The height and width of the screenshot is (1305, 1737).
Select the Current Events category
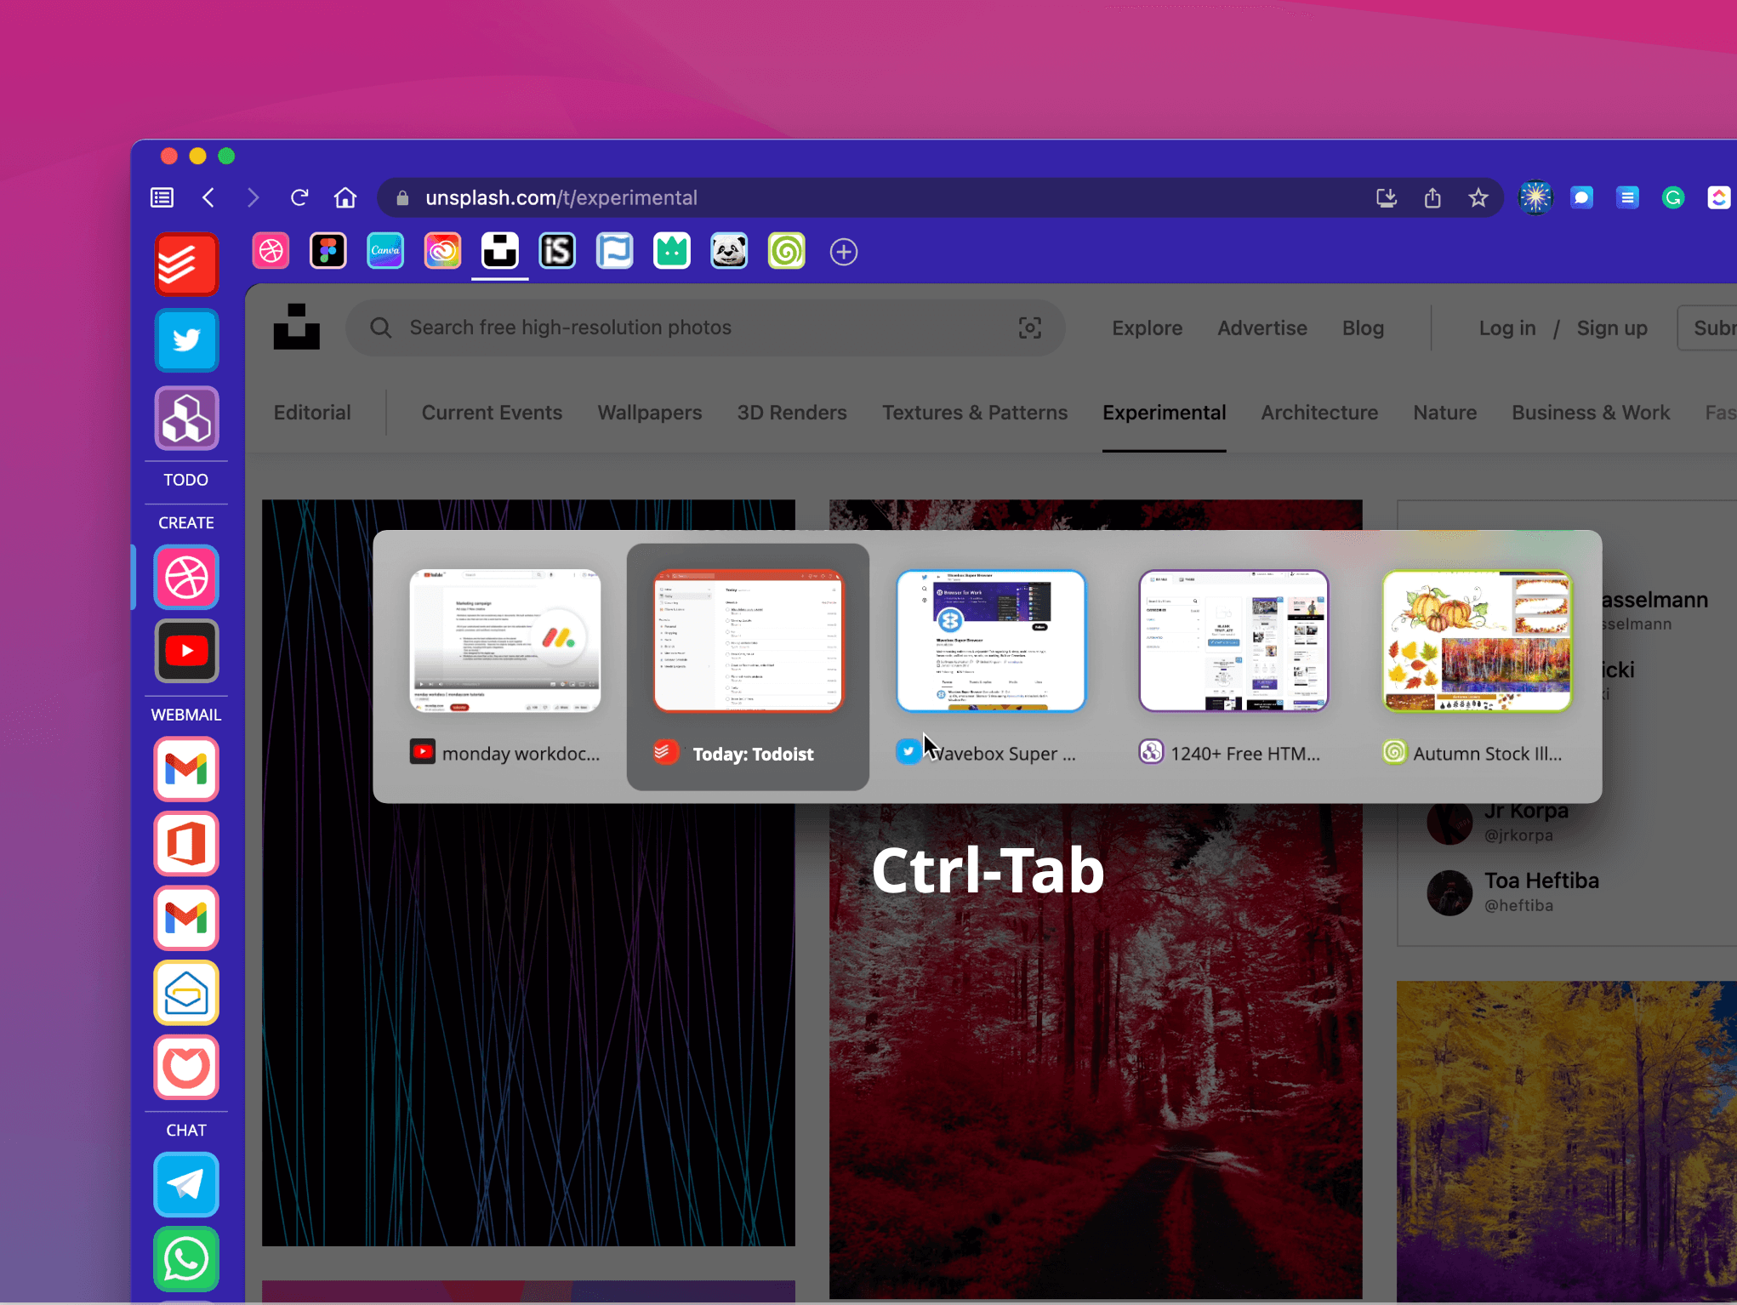pyautogui.click(x=493, y=413)
